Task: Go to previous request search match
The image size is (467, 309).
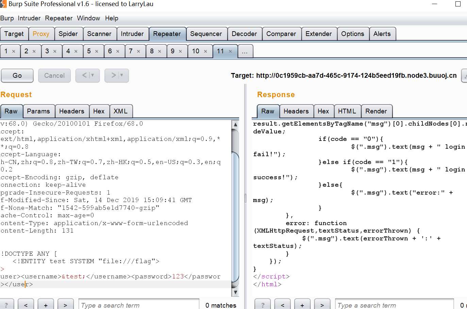Action: 26,305
